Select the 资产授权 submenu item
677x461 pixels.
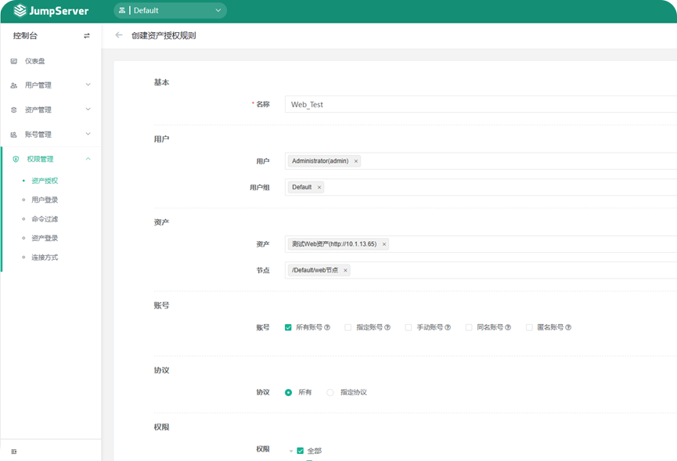coord(45,181)
